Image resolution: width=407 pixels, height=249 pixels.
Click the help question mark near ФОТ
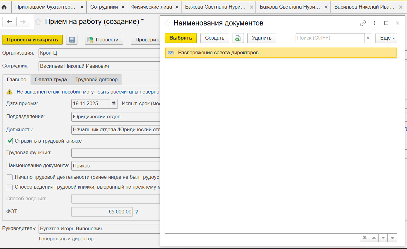[136, 212]
